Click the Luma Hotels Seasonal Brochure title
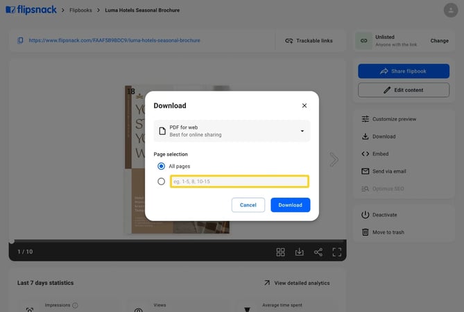The image size is (464, 312). 142,10
